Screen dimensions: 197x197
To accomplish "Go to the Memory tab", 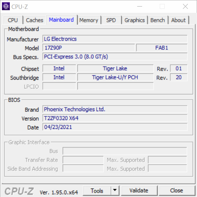I will pos(89,20).
